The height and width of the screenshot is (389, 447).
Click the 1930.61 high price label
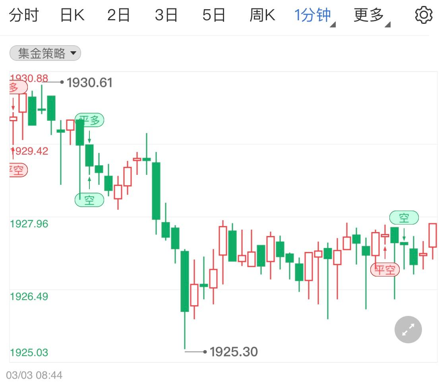(x=89, y=83)
